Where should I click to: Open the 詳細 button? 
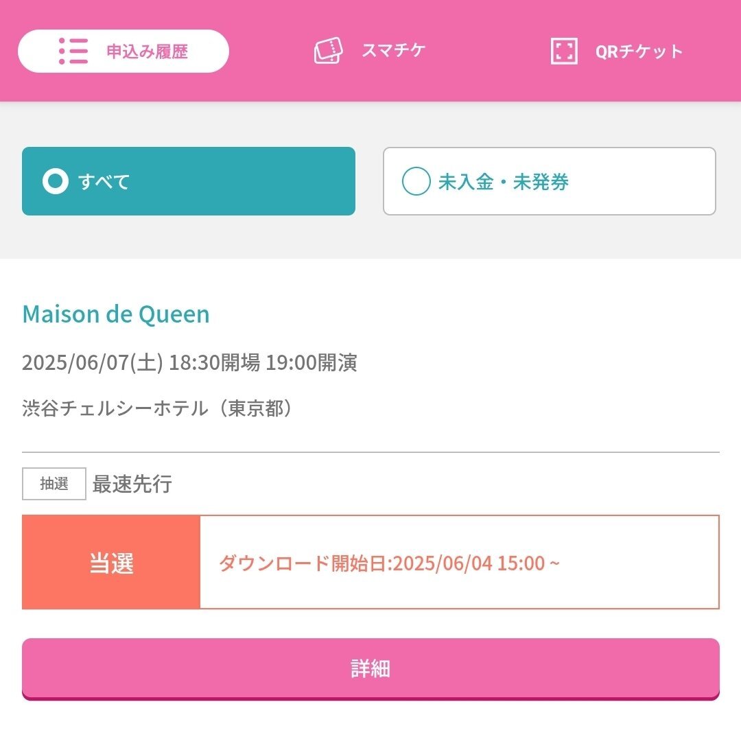[370, 669]
